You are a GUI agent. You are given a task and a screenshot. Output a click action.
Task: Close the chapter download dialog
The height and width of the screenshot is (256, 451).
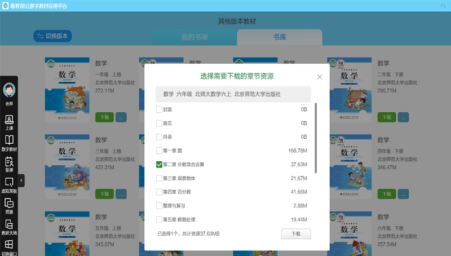click(320, 77)
